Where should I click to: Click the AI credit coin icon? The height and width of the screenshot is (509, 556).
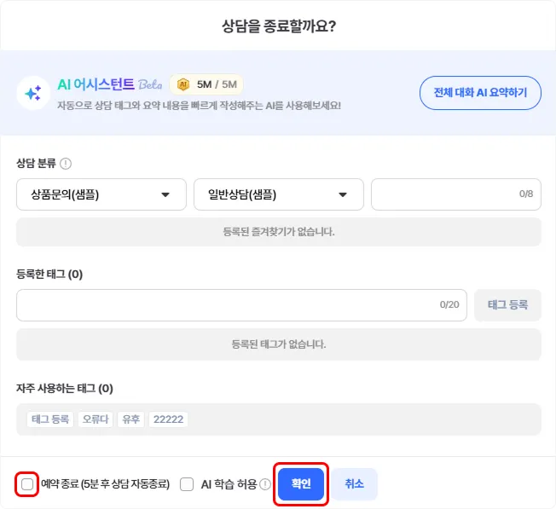[182, 84]
